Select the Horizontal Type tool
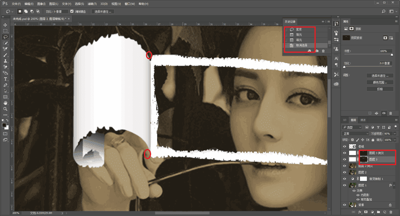This screenshot has width=400, height=216. coord(5,79)
